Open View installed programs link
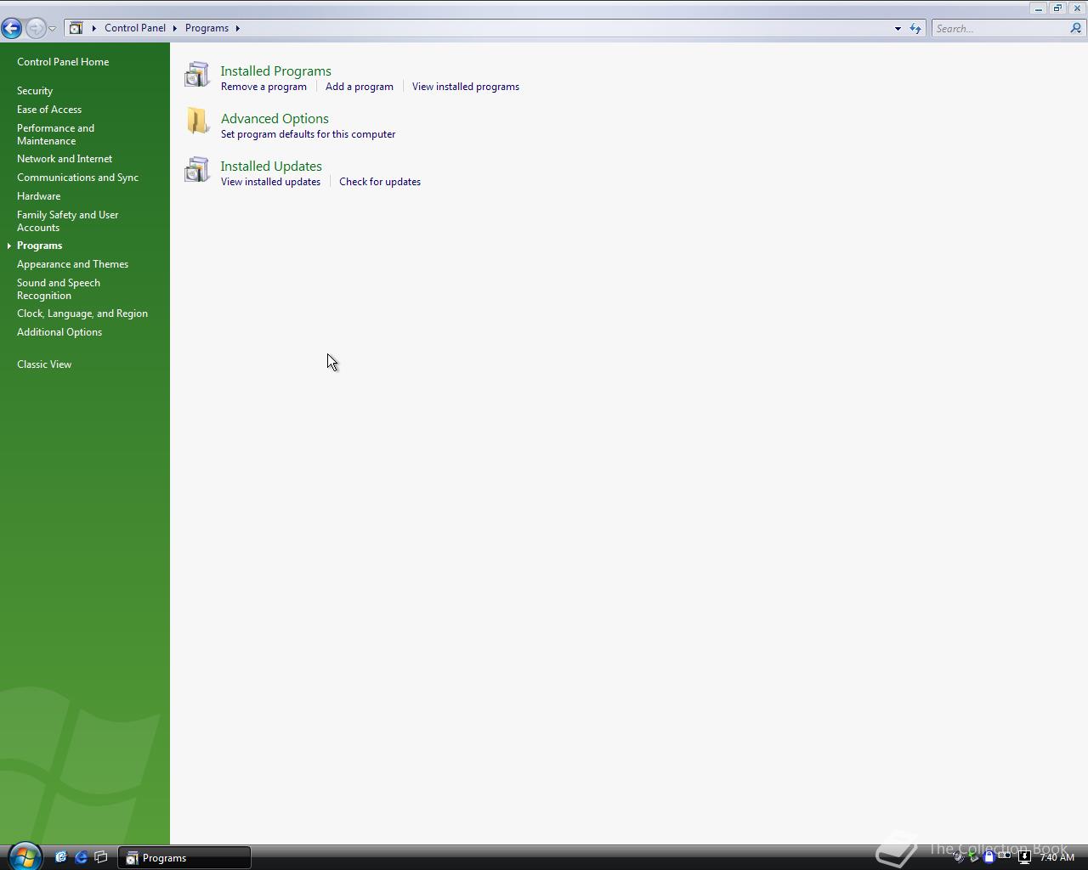 tap(466, 87)
